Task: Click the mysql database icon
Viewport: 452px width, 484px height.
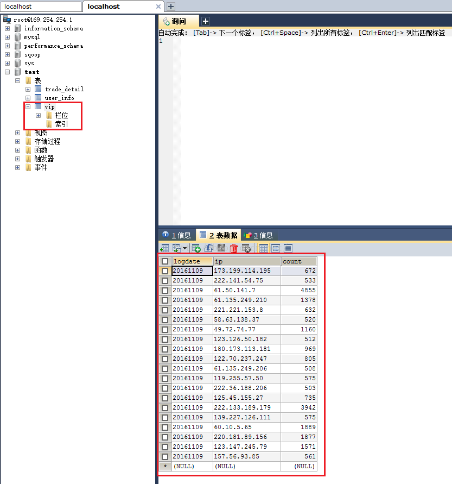Action: pos(18,37)
